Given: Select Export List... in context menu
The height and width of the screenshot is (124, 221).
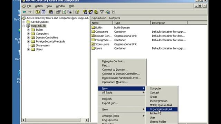Looking at the screenshot, I should [122, 103].
